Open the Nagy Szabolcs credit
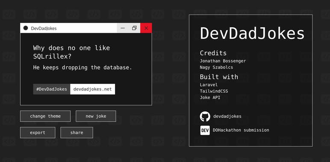Viewport: 330px width, 162px height. point(216,67)
